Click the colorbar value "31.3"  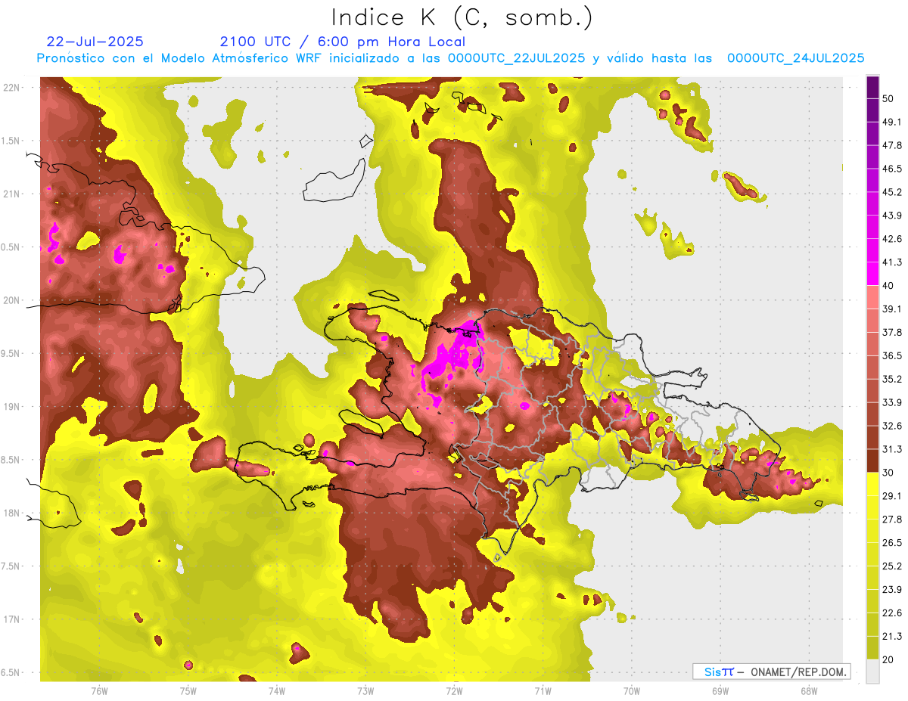892,449
